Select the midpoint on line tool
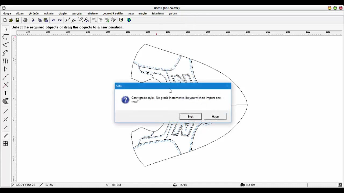 tap(6, 112)
